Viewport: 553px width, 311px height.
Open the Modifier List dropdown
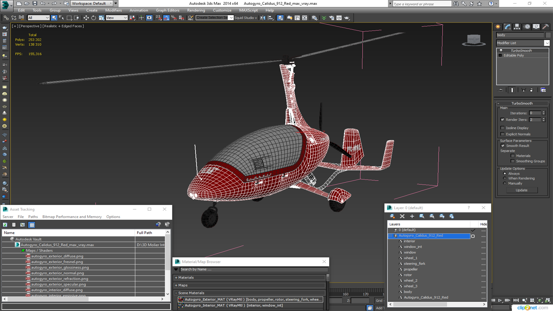[x=547, y=43]
